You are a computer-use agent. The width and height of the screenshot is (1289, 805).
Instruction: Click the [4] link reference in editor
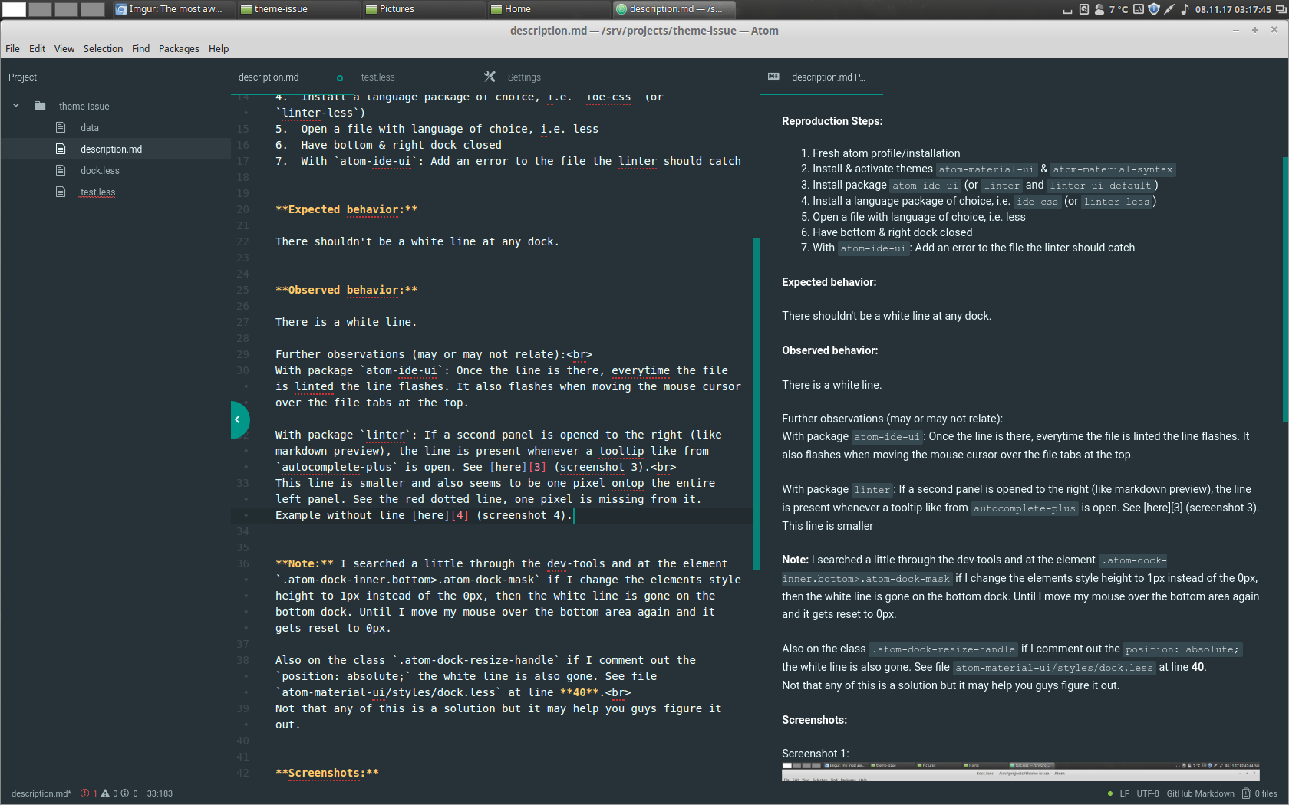click(x=459, y=515)
